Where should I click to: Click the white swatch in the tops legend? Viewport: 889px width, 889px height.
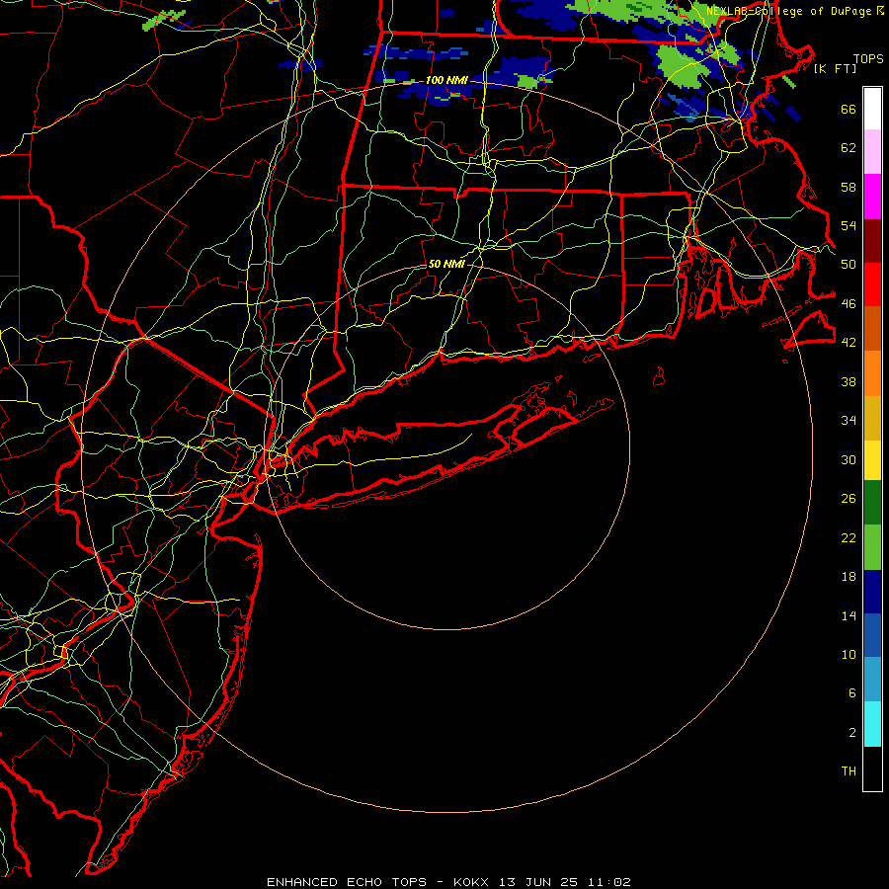pyautogui.click(x=872, y=109)
